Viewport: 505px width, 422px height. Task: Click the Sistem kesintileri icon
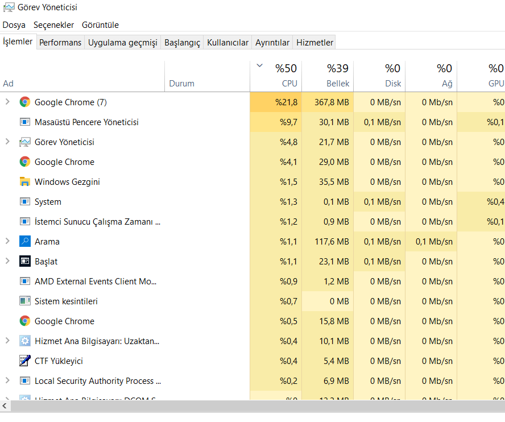[x=25, y=301]
